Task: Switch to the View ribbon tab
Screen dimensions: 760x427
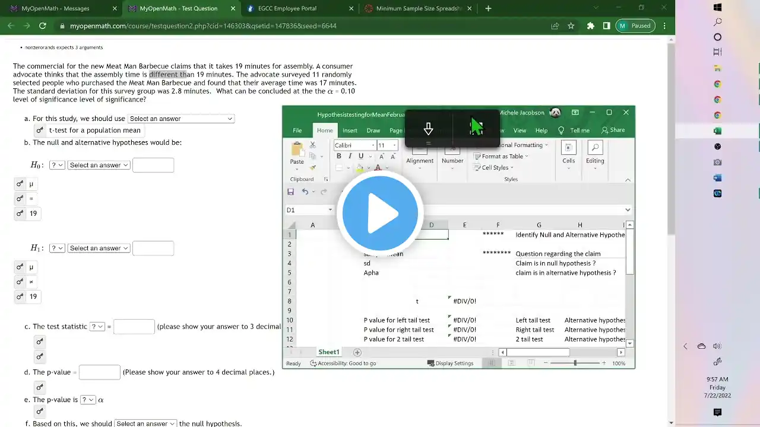Action: pyautogui.click(x=520, y=130)
